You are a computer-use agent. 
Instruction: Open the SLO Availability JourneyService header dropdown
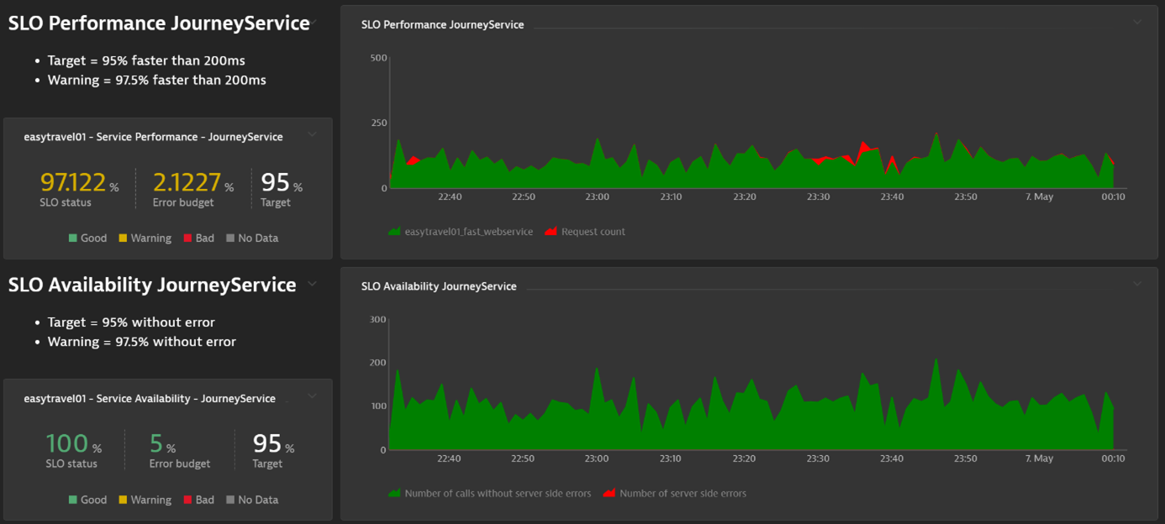pyautogui.click(x=312, y=285)
